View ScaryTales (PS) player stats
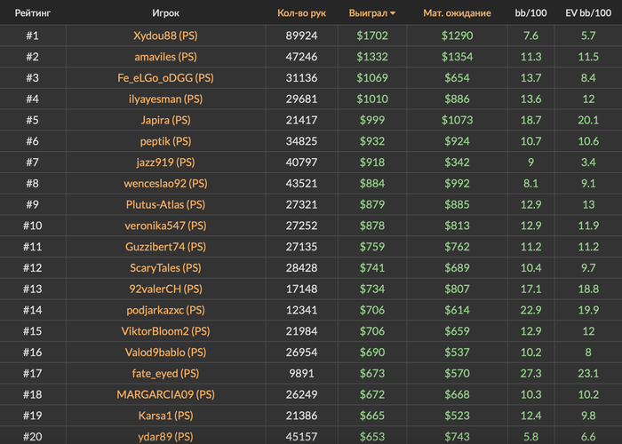Screen dimensions: 622x444 pyautogui.click(x=165, y=267)
